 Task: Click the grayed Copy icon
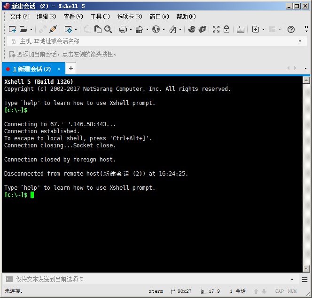(87, 29)
